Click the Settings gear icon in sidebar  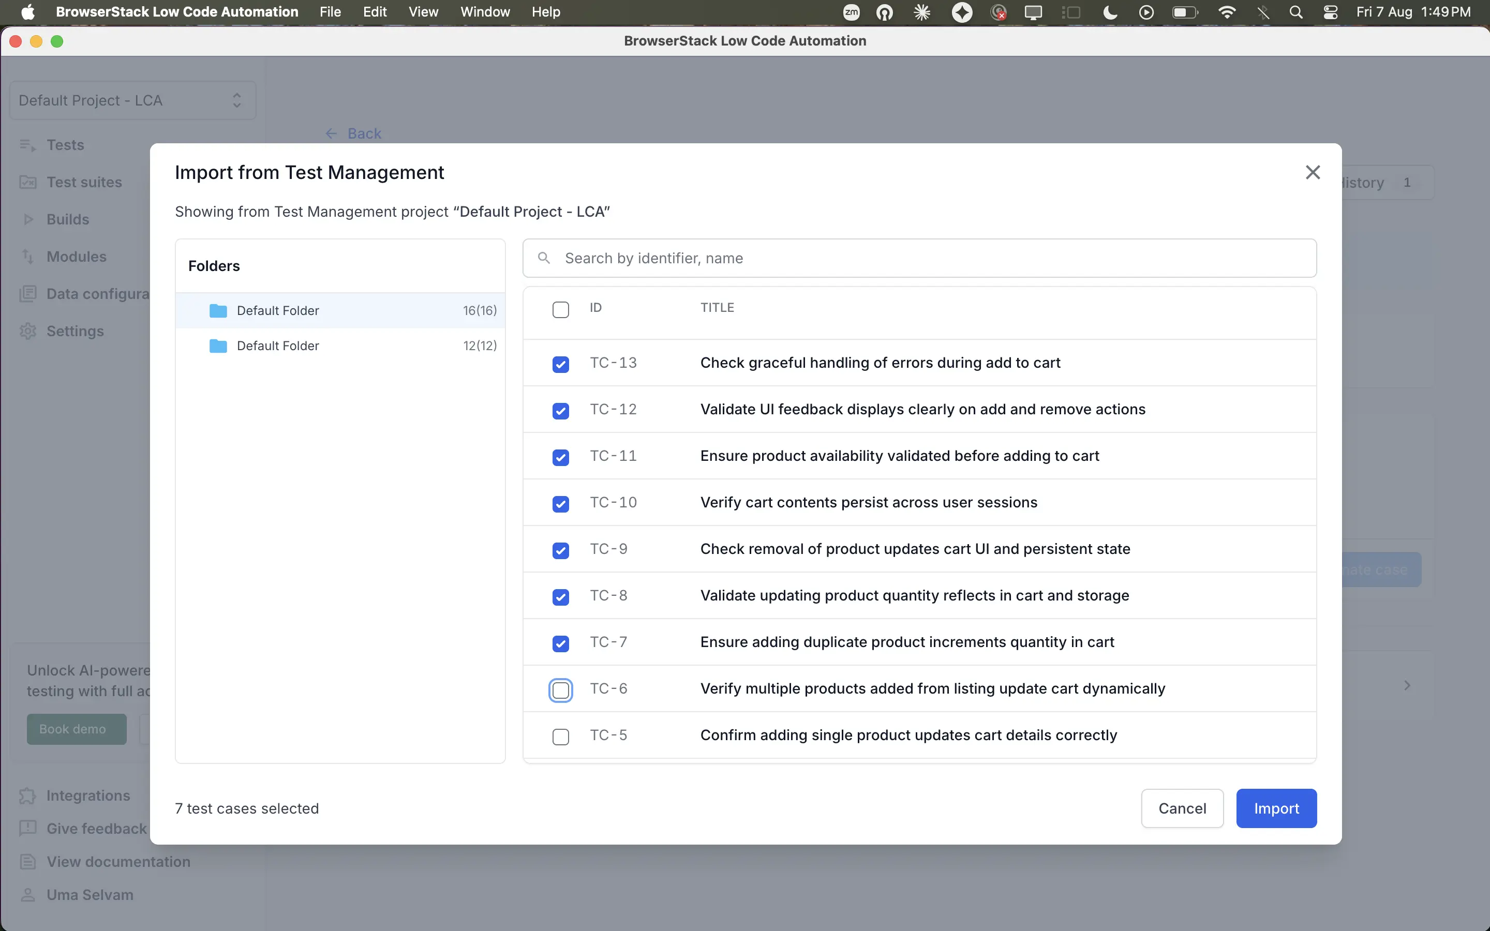tap(28, 331)
